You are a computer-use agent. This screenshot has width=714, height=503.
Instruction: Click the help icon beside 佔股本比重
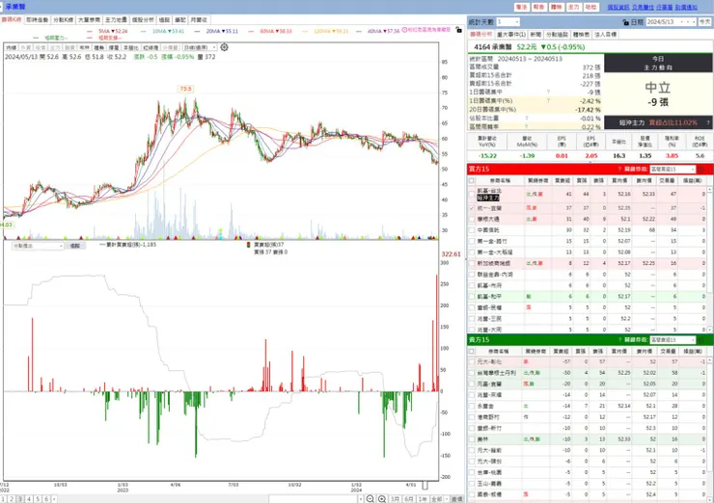527,119
